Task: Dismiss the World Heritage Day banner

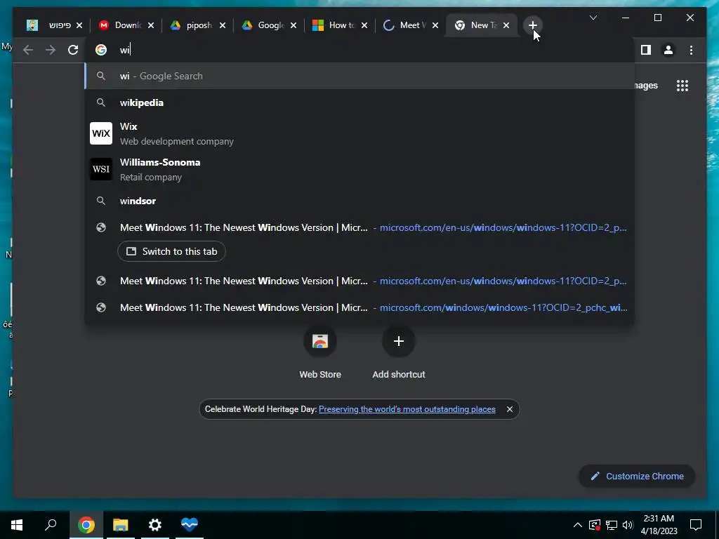Action: (510, 409)
